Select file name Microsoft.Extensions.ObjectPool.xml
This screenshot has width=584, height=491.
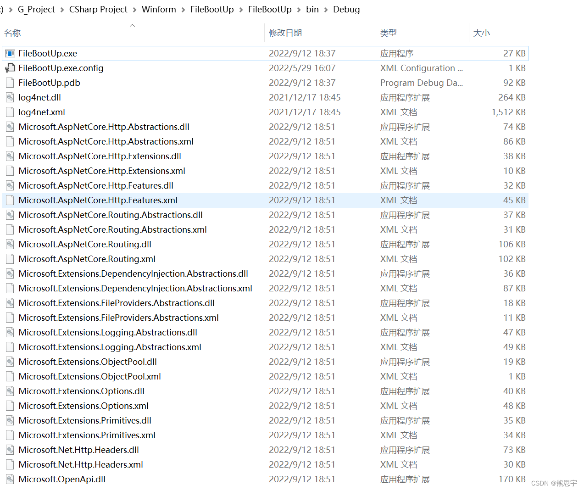pos(89,377)
